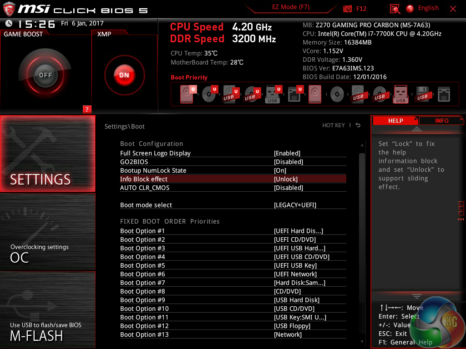This screenshot has width=466, height=349.
Task: Click the globe language icon
Action: point(410,9)
